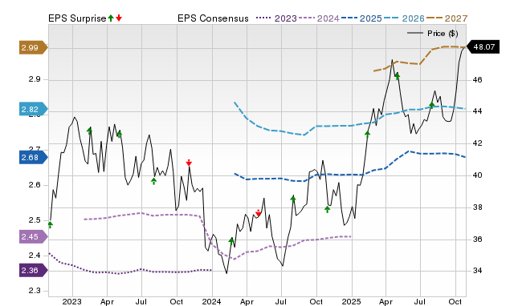This screenshot has height=306, width=514.
Task: Click the 2.9 label on the EPS axis
Action: tap(35, 79)
